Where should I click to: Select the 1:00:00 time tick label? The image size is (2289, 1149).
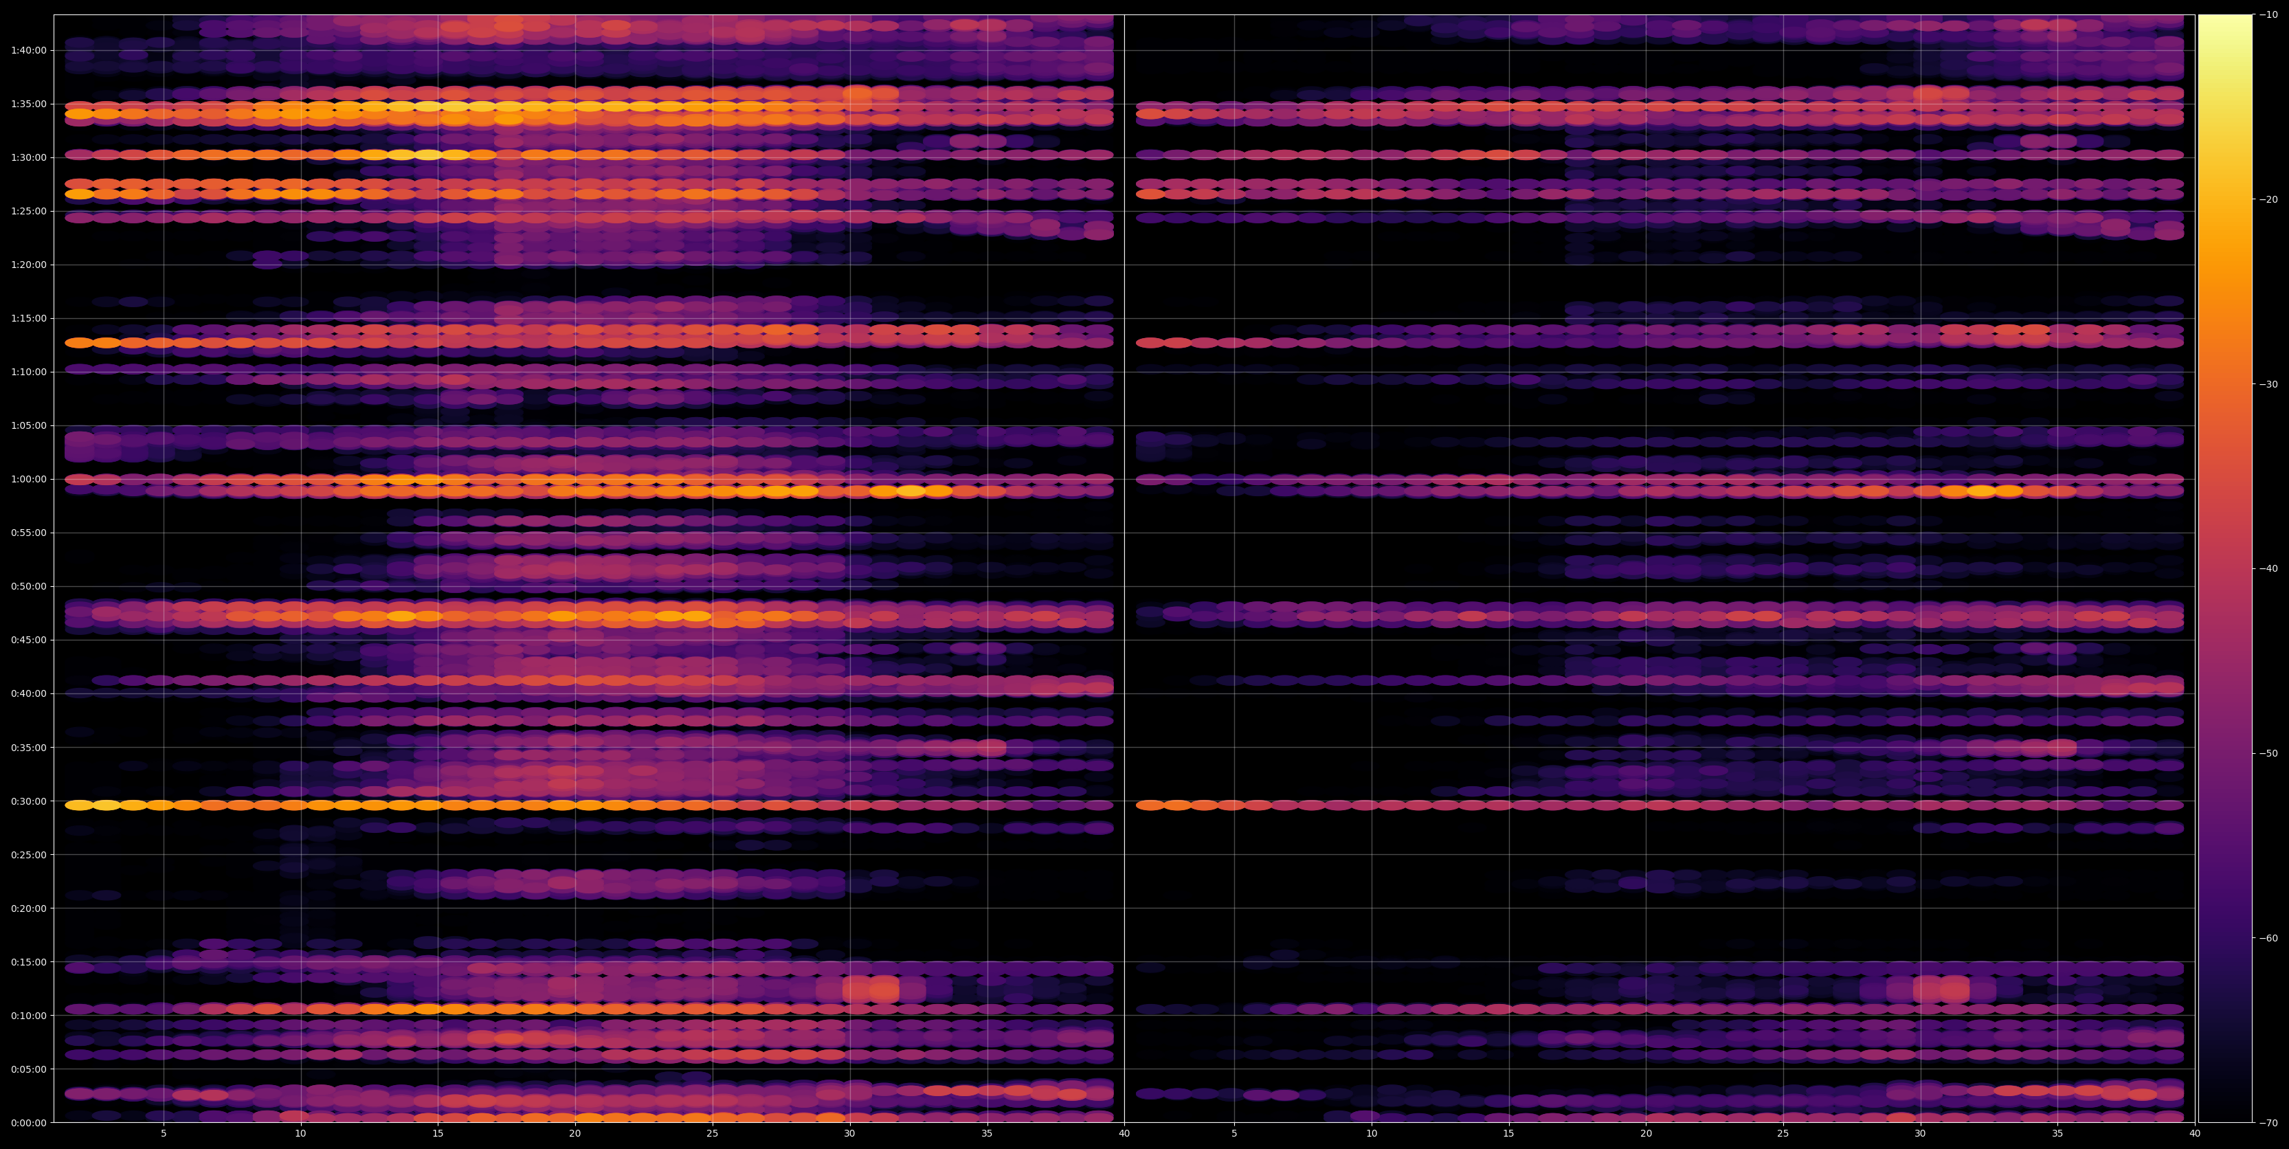coord(28,479)
